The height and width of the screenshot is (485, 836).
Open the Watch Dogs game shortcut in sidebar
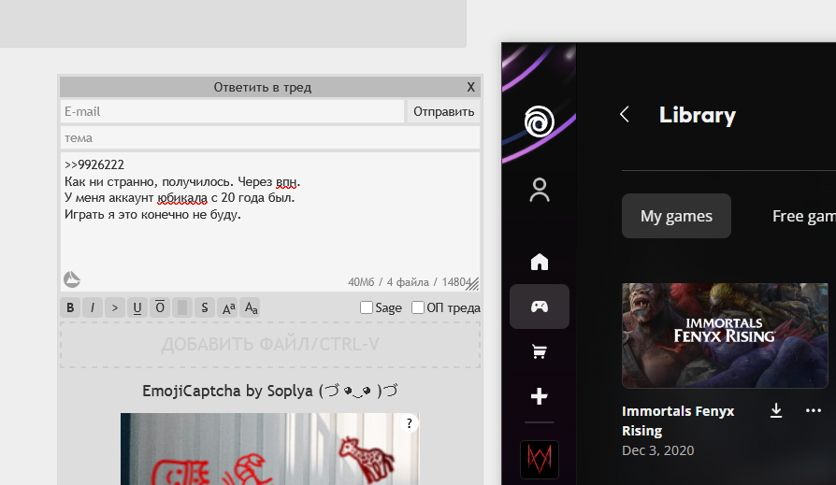pyautogui.click(x=539, y=460)
